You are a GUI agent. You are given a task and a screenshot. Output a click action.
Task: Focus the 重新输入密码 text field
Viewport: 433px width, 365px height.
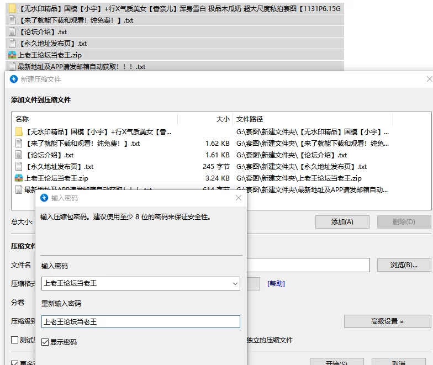140,322
